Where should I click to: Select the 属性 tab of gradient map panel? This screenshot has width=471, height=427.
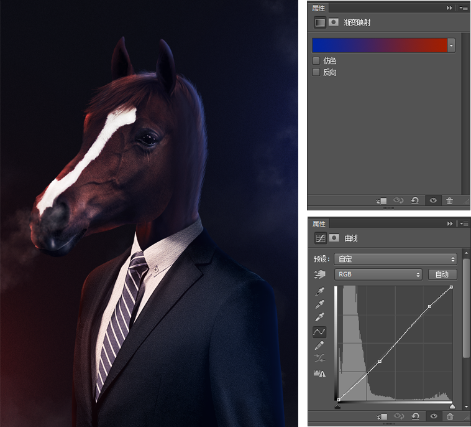(x=318, y=8)
